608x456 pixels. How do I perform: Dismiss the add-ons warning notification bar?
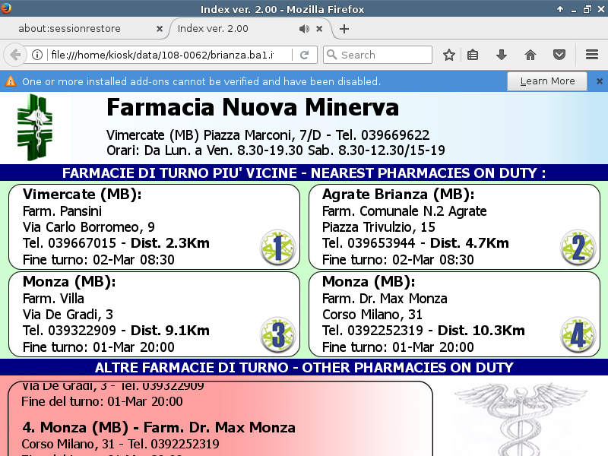(x=599, y=81)
